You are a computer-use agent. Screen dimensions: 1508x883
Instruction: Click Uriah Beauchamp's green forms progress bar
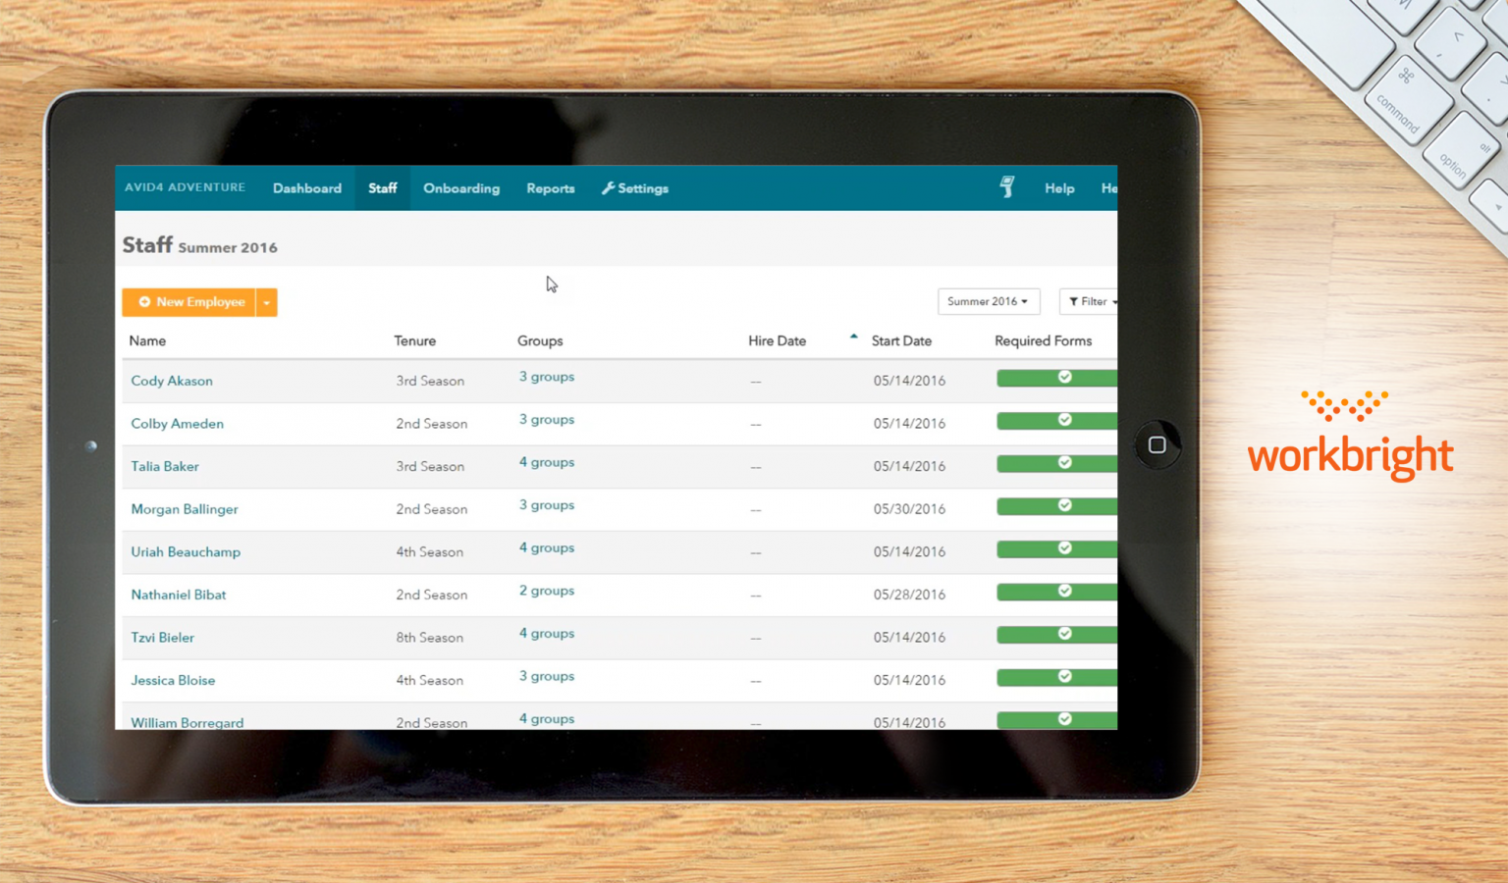pyautogui.click(x=1055, y=548)
